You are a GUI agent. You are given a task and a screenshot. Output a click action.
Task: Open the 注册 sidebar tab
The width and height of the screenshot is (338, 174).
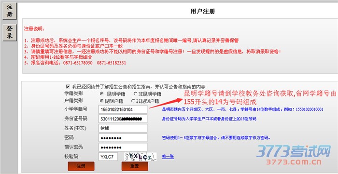click(10, 11)
